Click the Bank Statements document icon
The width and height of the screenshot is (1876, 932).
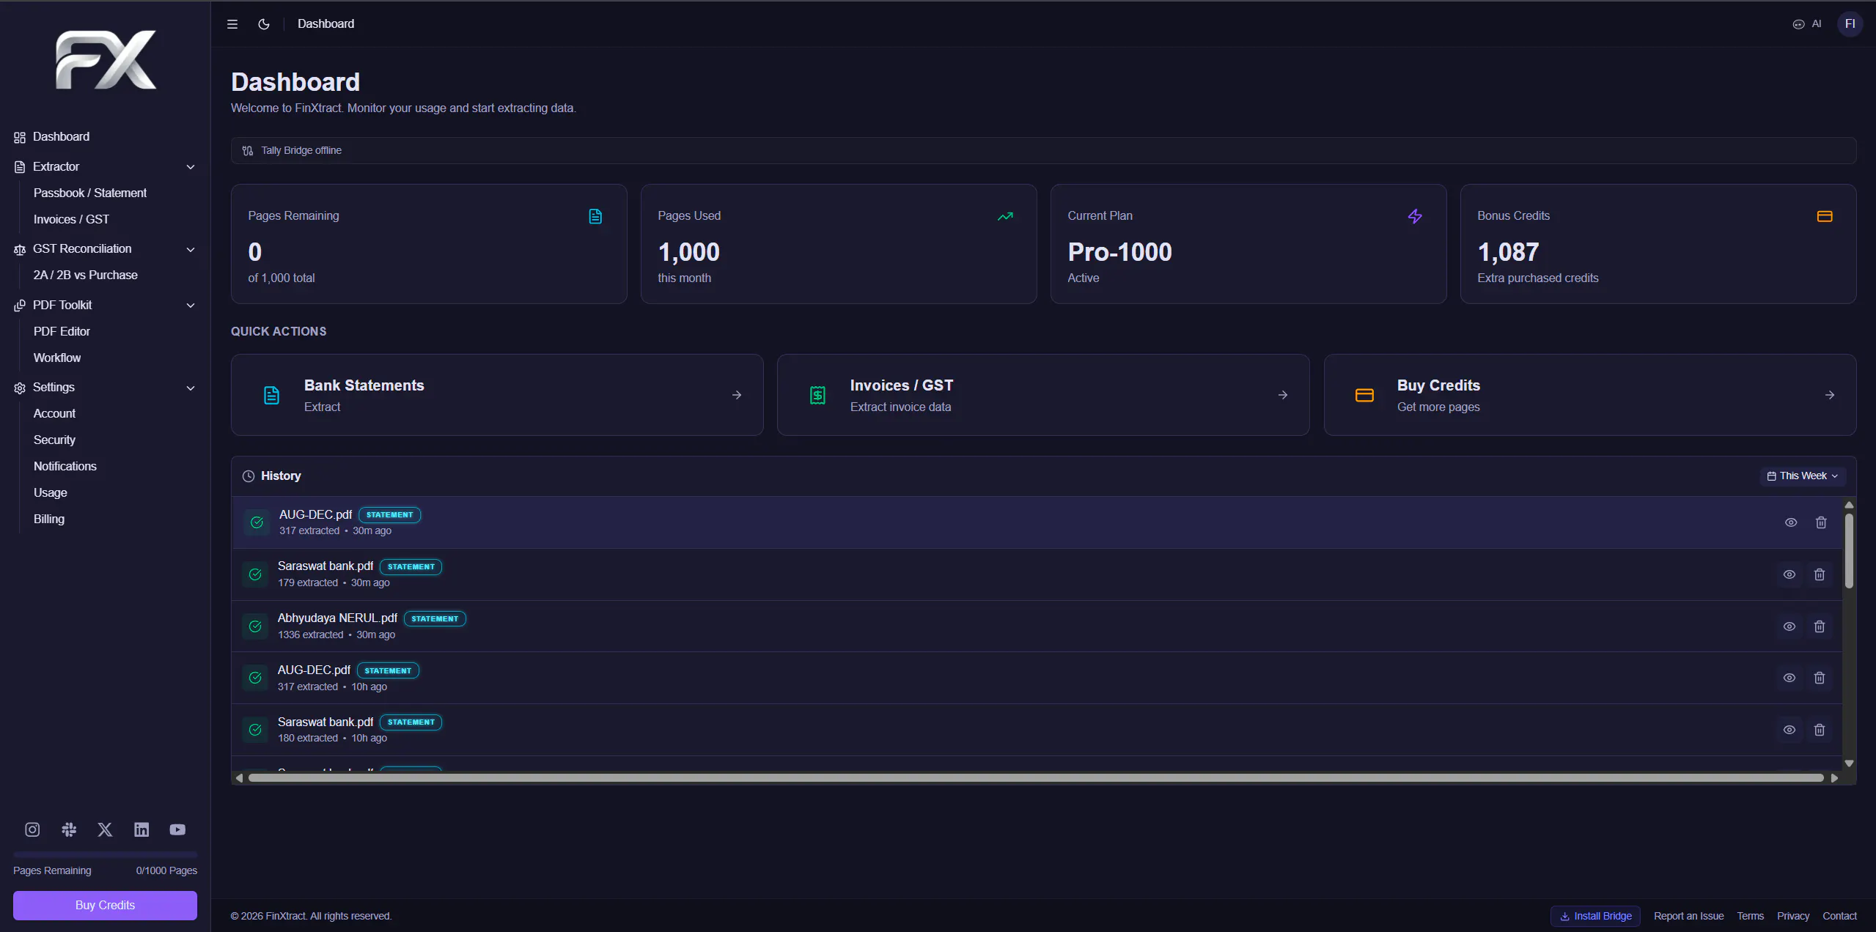tap(271, 396)
